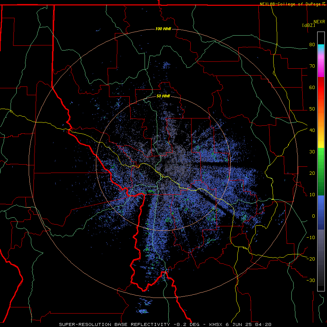Click the KMSX 6 JUN 25 04:20 timestamp
Screen dimensions: 327x327
click(240, 324)
